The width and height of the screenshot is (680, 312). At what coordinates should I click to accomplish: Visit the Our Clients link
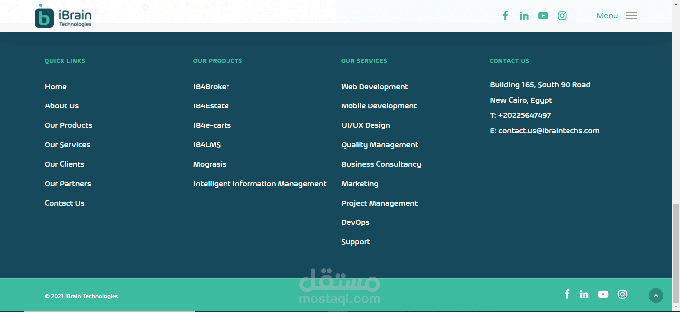(x=65, y=164)
